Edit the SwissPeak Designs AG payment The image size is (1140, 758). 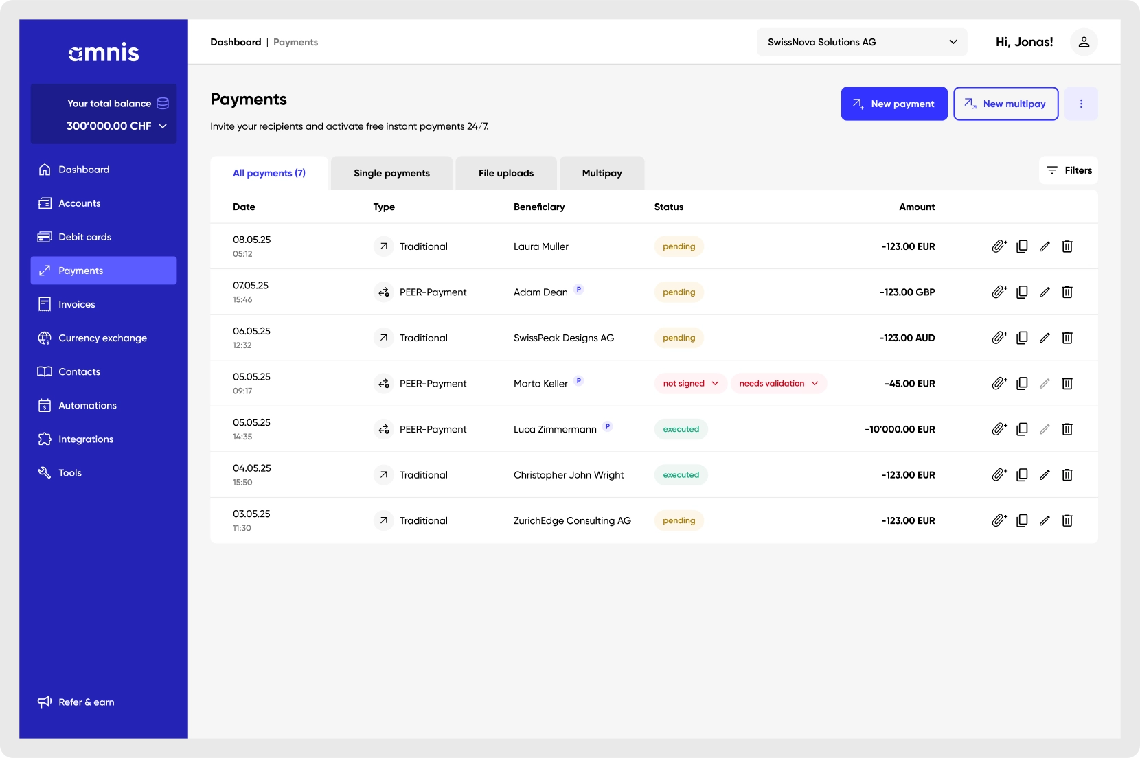pyautogui.click(x=1045, y=338)
